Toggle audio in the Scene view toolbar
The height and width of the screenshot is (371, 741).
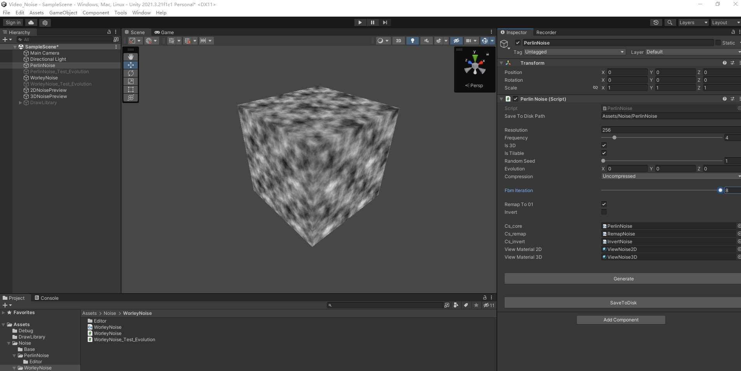point(426,40)
